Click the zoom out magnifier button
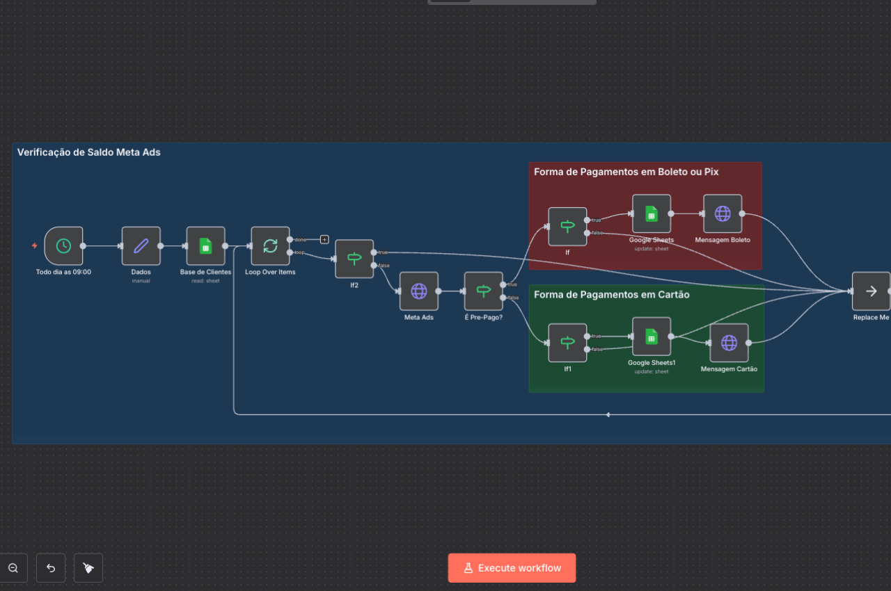891x591 pixels. [x=13, y=568]
